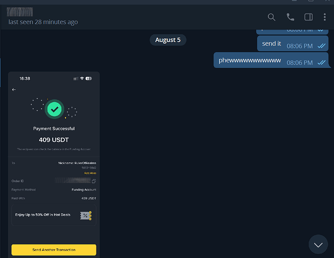This screenshot has width=334, height=258.
Task: Open the contact profile from header name
Action: coord(21,12)
